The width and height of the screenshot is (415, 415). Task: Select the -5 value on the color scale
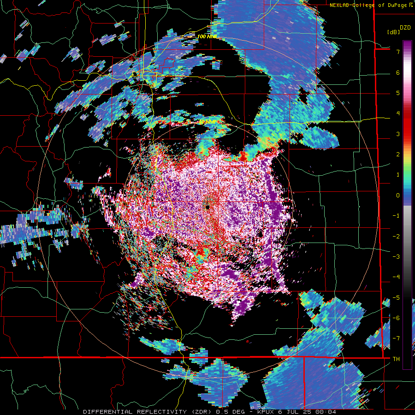coord(396,298)
